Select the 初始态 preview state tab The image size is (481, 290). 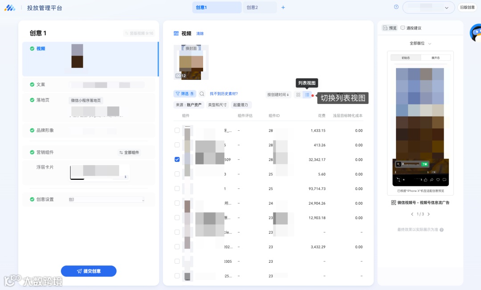(x=406, y=58)
